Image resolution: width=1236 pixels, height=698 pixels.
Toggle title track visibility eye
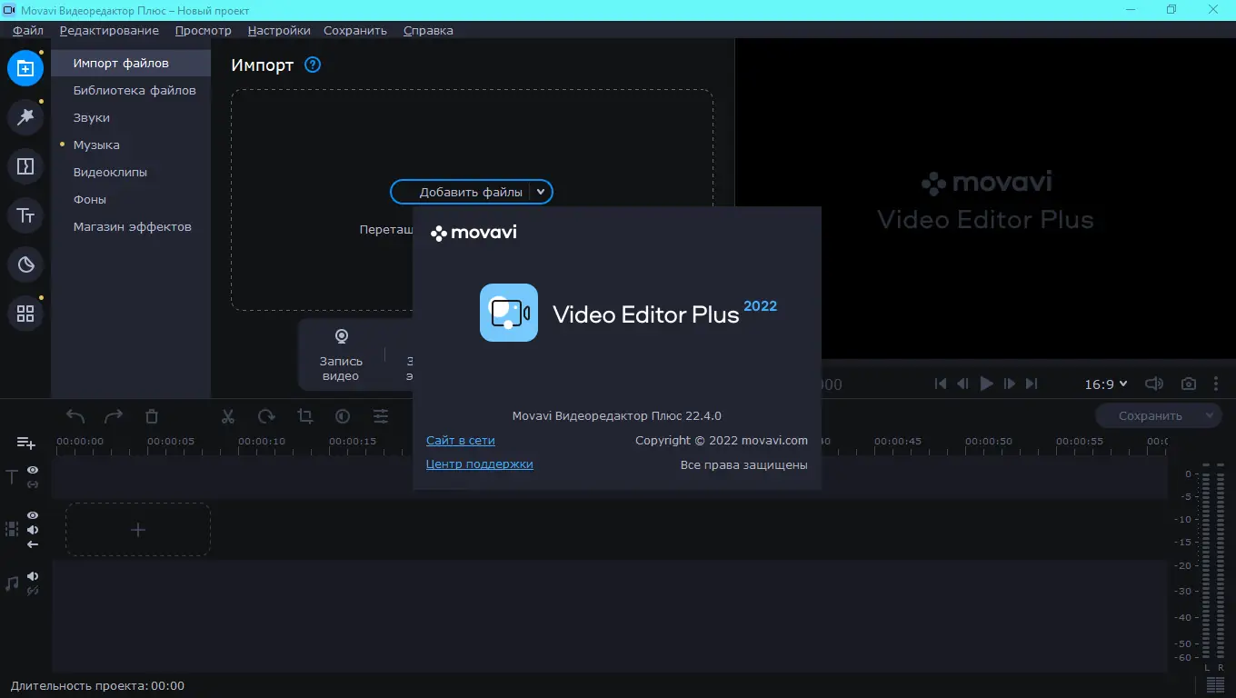33,470
